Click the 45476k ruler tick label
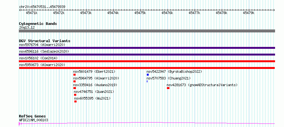The image size is (284, 127). (x=167, y=13)
